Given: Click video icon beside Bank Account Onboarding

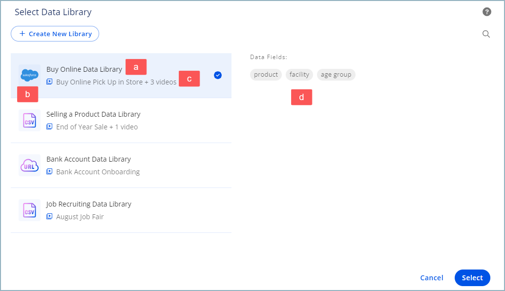Looking at the screenshot, I should [49, 171].
